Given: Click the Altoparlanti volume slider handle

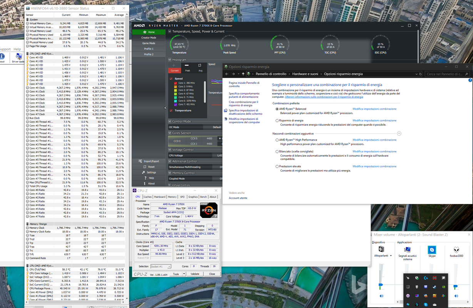Looking at the screenshot, I should (381, 285).
